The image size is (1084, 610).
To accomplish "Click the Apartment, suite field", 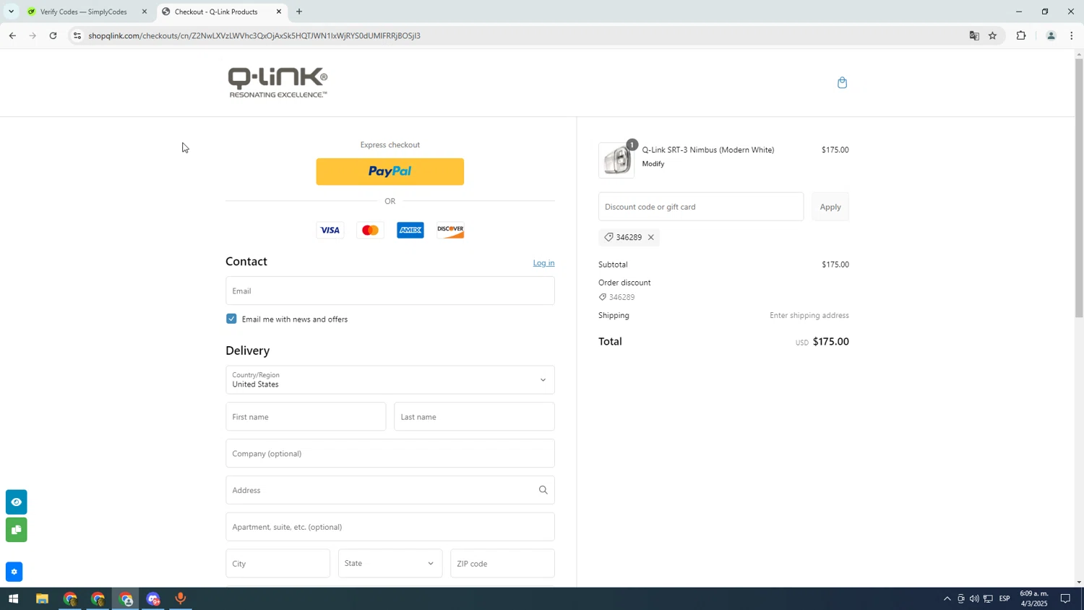I will (x=390, y=527).
